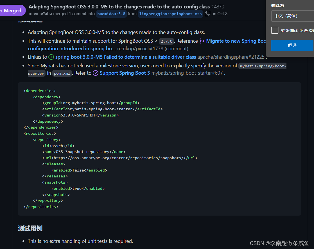Click the oss.sonatype.org snapshots url line
The image size is (314, 249).
[x=120, y=158]
